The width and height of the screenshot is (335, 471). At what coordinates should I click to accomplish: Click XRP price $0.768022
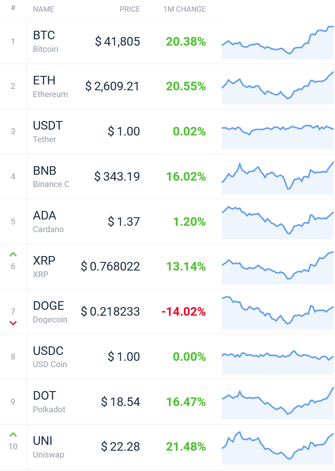pos(110,266)
